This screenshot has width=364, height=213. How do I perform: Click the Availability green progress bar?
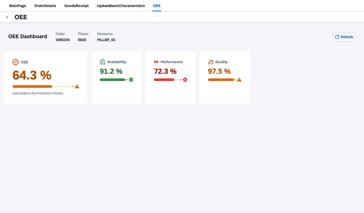coord(114,80)
